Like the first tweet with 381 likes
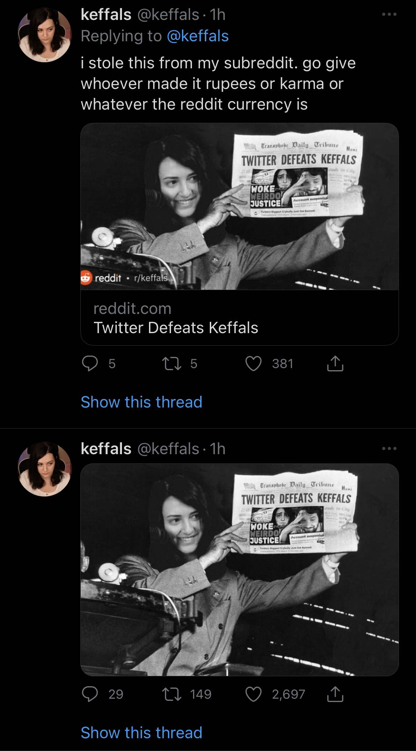 (x=254, y=363)
